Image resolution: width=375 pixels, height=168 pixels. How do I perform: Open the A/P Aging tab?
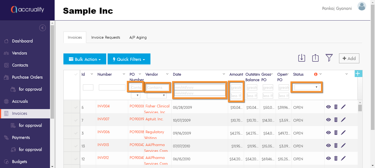[138, 37]
